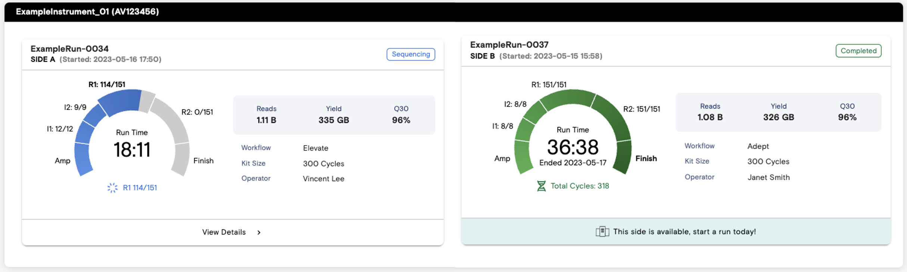Click operator name Vincent Lee

click(323, 179)
